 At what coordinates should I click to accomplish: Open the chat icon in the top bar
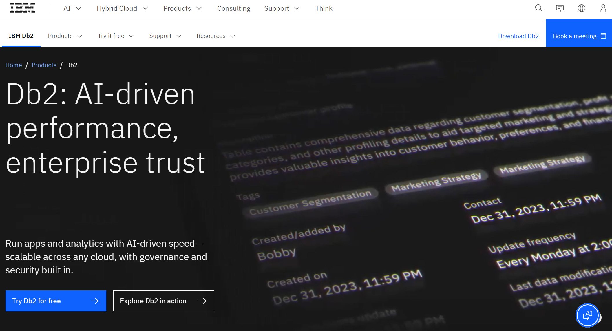coord(560,8)
